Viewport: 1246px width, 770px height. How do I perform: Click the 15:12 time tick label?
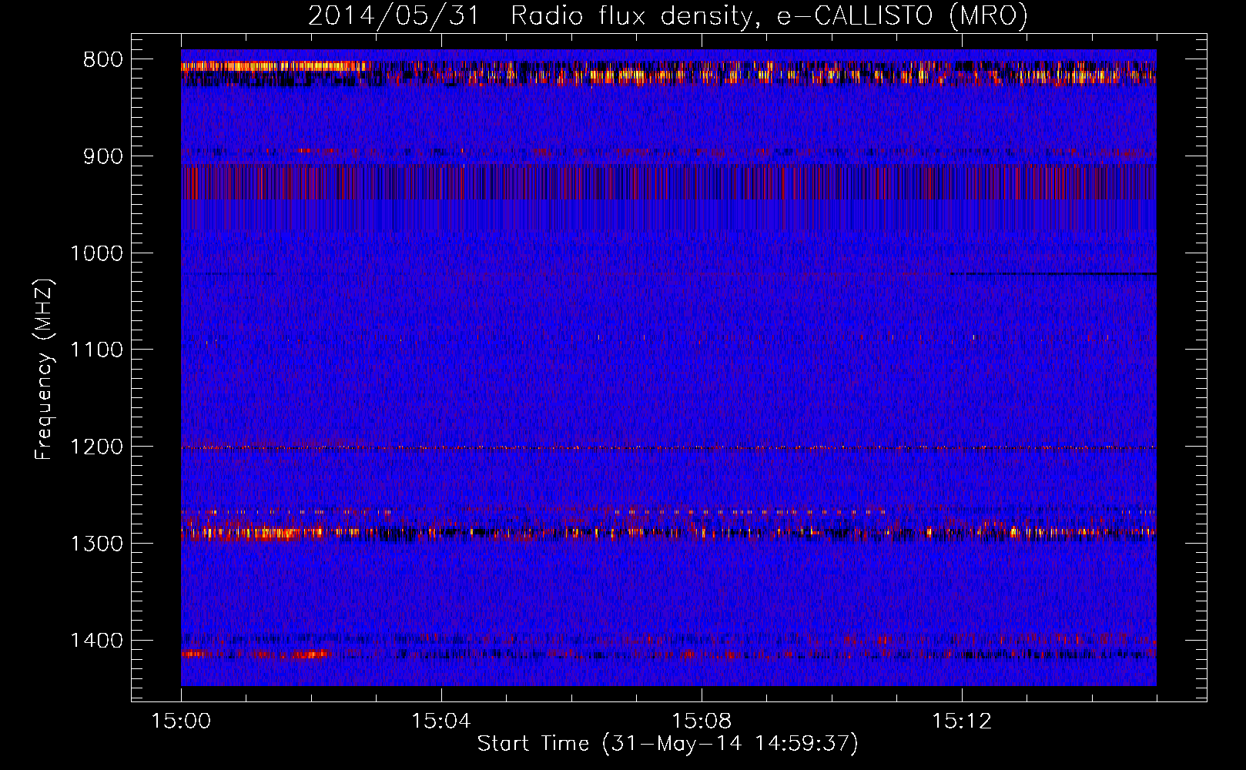(962, 721)
